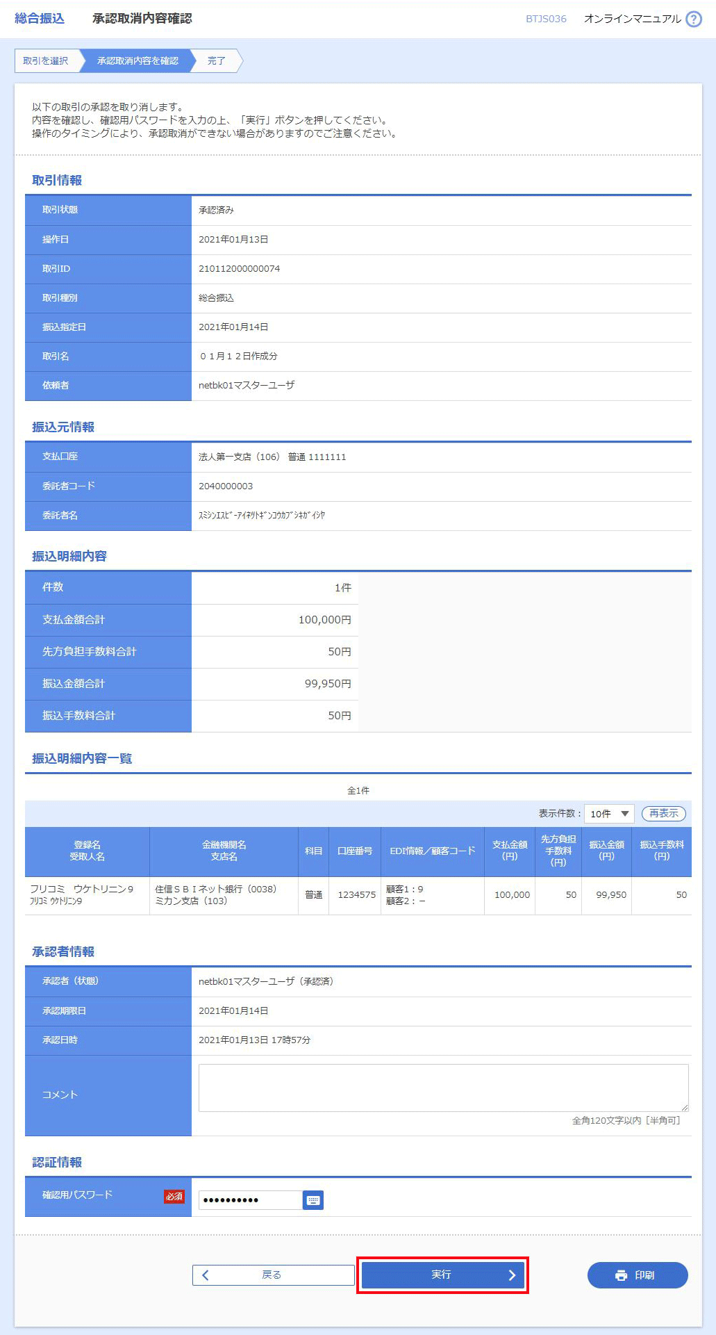The image size is (716, 1335).
Task: Open the オンラインマニュアル link
Action: [x=632, y=19]
